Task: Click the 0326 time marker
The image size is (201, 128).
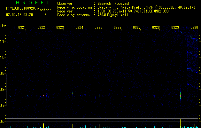Action: pos(118,28)
